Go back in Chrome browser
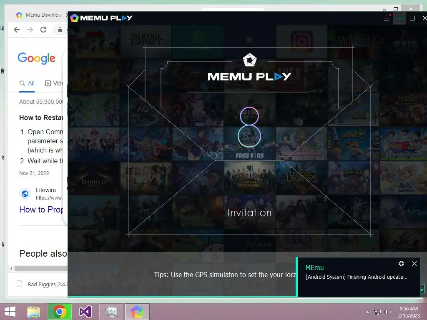Image resolution: width=427 pixels, height=320 pixels. (17, 30)
